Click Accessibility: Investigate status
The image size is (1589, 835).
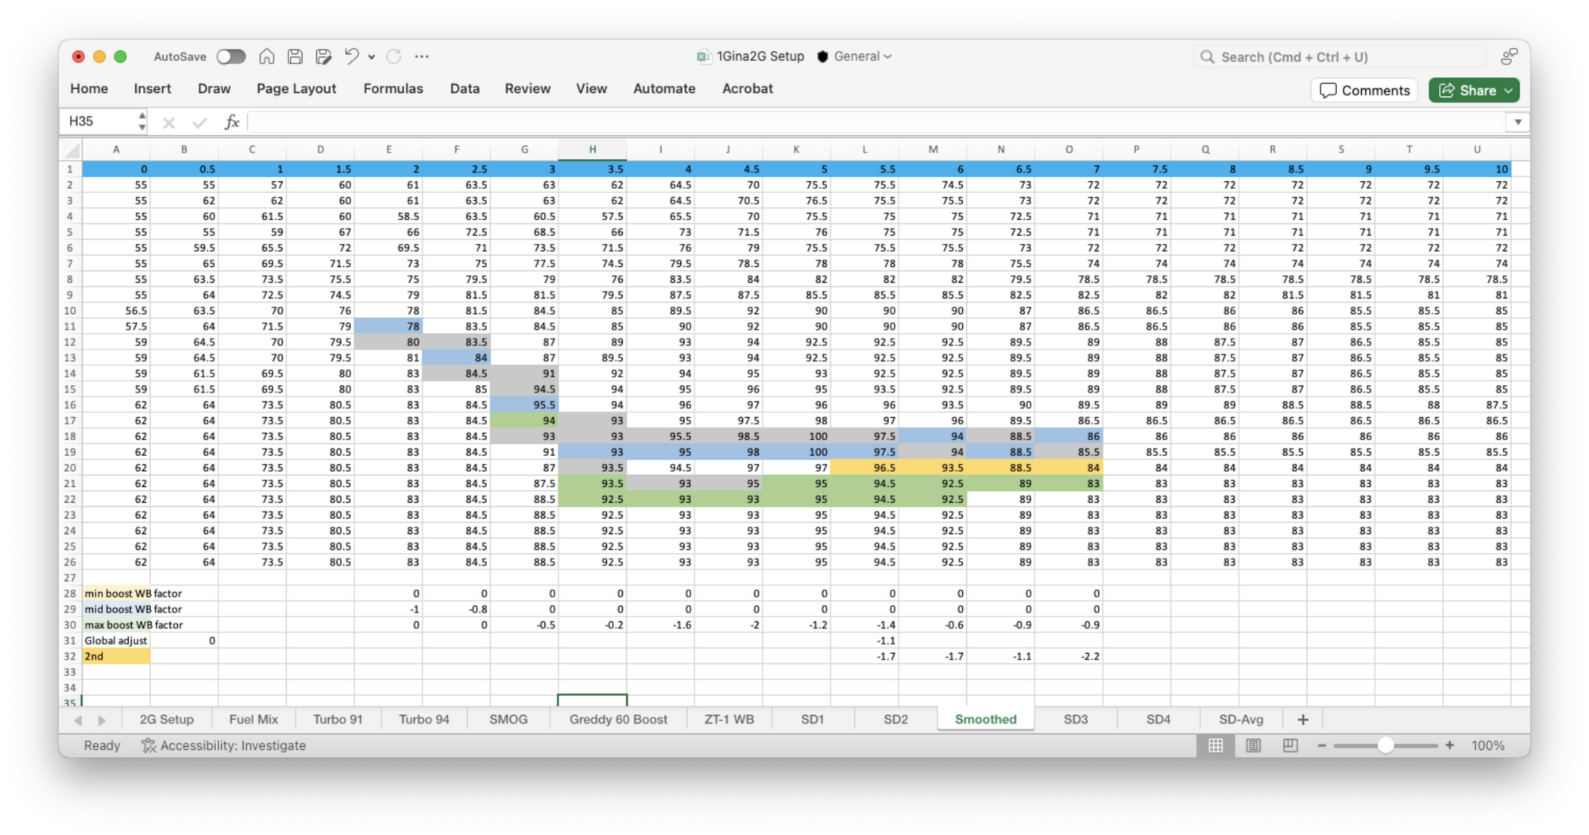(224, 746)
